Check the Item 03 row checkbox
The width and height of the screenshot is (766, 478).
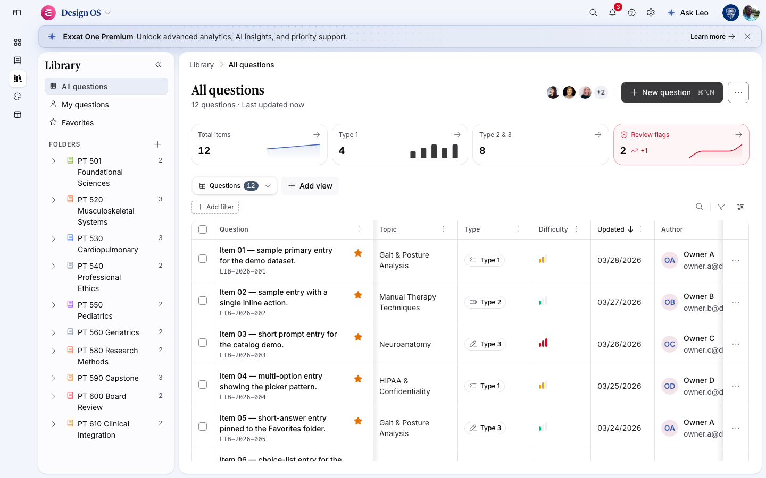click(203, 343)
